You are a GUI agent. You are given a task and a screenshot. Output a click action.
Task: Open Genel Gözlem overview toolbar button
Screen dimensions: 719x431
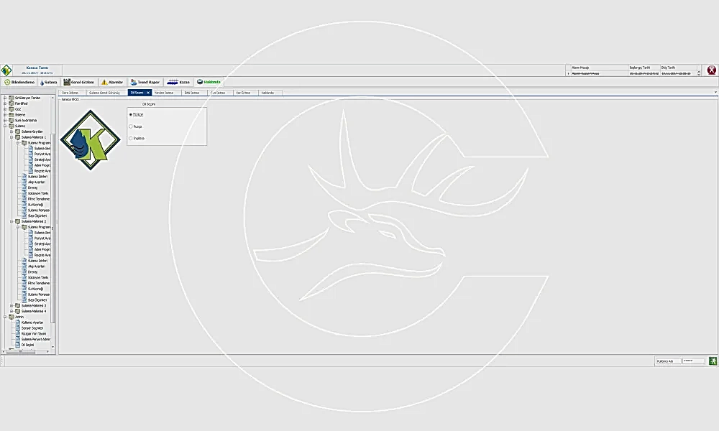point(78,83)
